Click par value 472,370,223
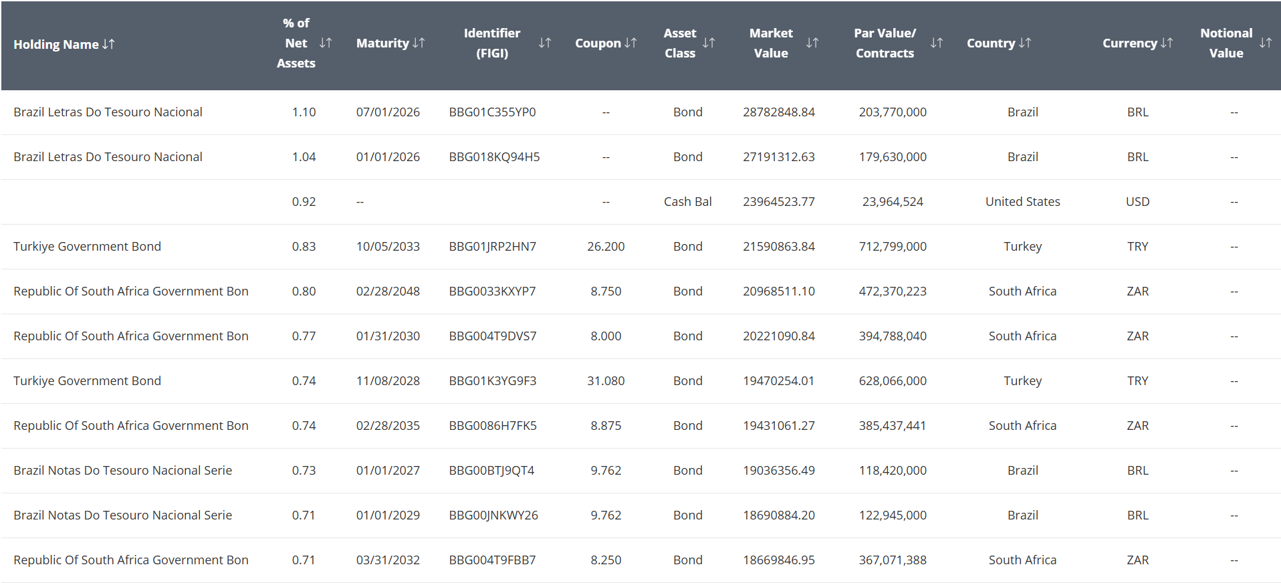This screenshot has width=1281, height=583. 893,291
